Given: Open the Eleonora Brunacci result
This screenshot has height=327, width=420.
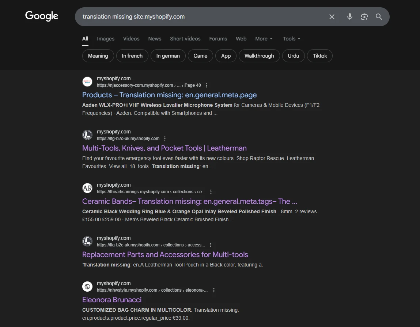Looking at the screenshot, I should click(x=112, y=300).
